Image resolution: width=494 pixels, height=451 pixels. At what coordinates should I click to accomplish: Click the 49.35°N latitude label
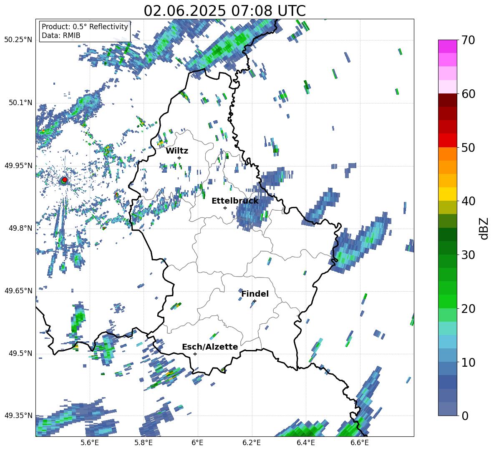pos(18,416)
